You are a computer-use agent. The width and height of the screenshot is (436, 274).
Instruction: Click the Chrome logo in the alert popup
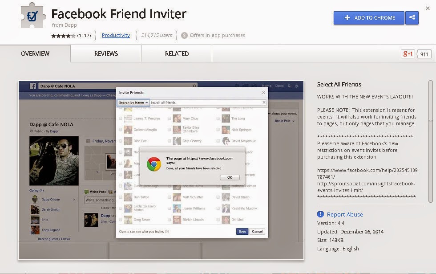(154, 164)
